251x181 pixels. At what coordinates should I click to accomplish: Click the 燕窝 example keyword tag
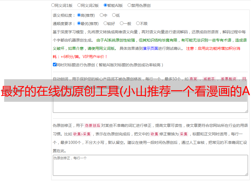tap(193, 79)
